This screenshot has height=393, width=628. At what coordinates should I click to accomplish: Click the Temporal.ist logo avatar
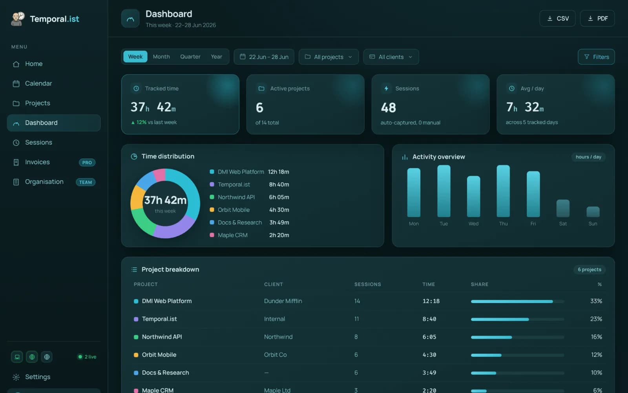(18, 19)
